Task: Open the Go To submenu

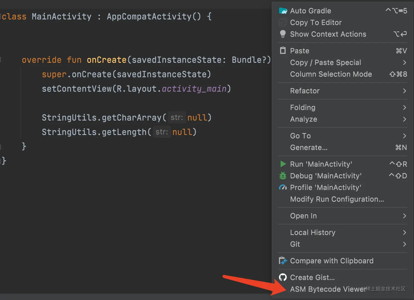Action: pos(300,136)
